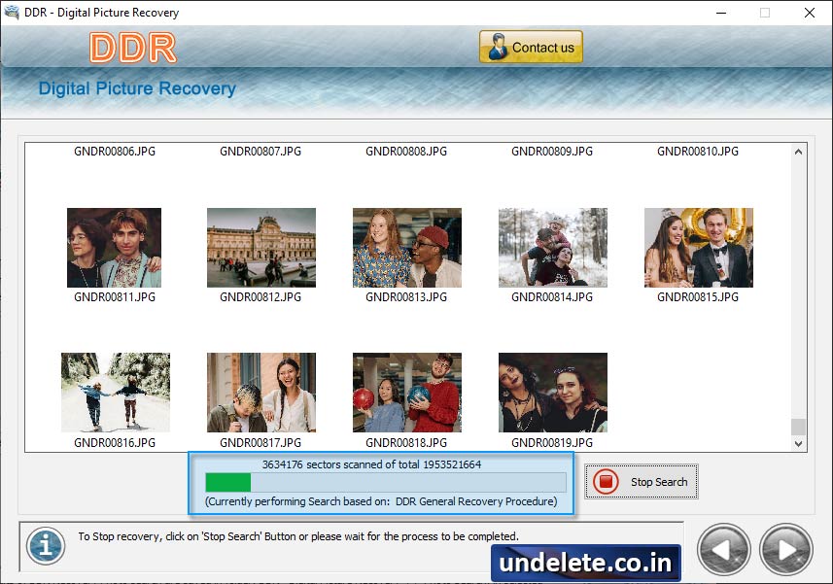The image size is (833, 584).
Task: Click the Contact us button
Action: tap(531, 48)
